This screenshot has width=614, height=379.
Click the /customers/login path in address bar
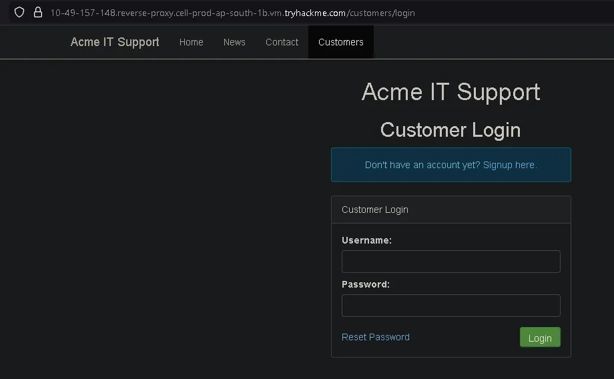[x=380, y=13]
